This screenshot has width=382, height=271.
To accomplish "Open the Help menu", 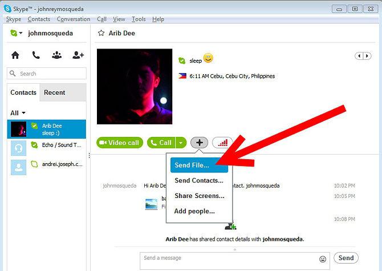I will [158, 19].
